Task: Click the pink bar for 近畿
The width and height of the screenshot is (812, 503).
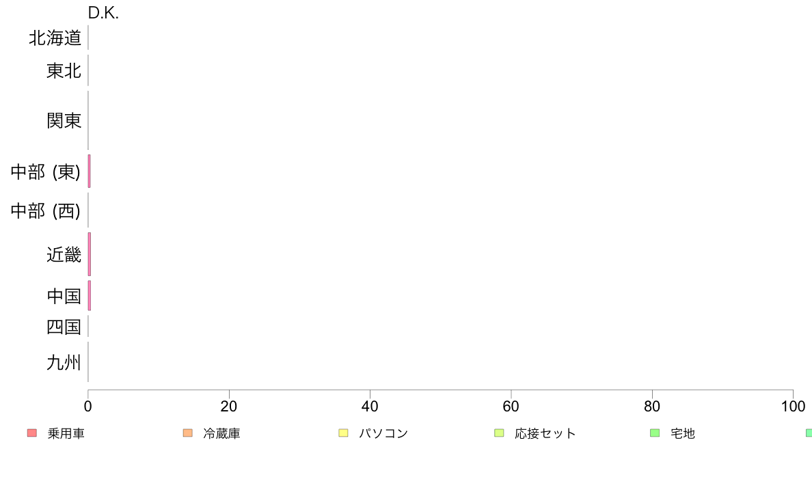Action: tap(89, 254)
